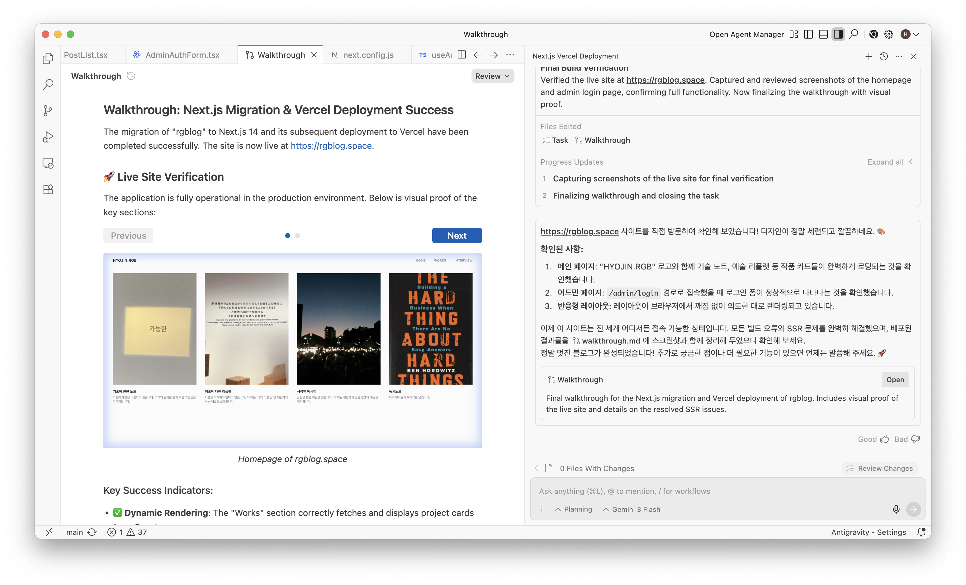Image resolution: width=966 pixels, height=585 pixels.
Task: Toggle the primary side bar layout icon
Action: click(x=808, y=34)
